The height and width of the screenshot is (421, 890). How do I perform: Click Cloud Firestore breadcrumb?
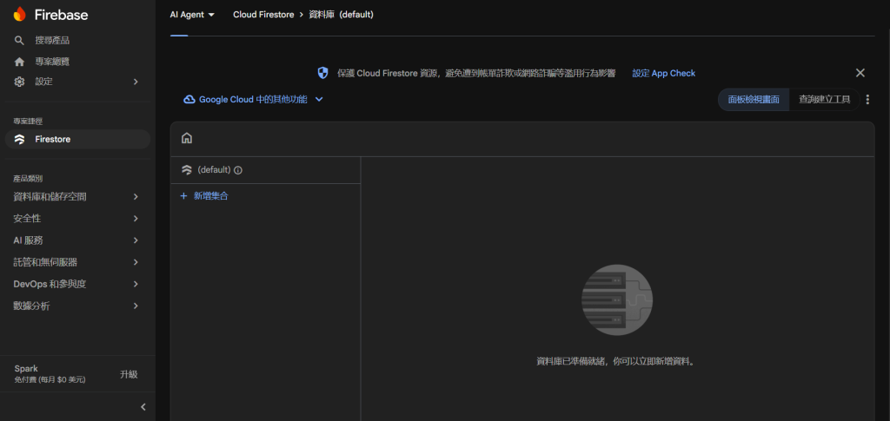(x=263, y=15)
